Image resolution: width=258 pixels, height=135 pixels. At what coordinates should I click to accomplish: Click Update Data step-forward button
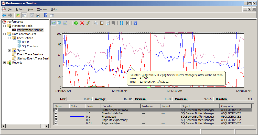point(127,23)
